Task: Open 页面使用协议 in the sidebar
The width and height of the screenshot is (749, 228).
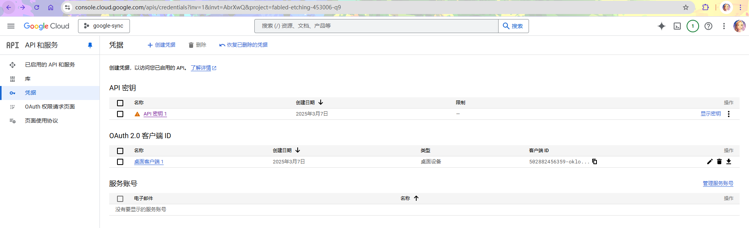Action: coord(50,121)
